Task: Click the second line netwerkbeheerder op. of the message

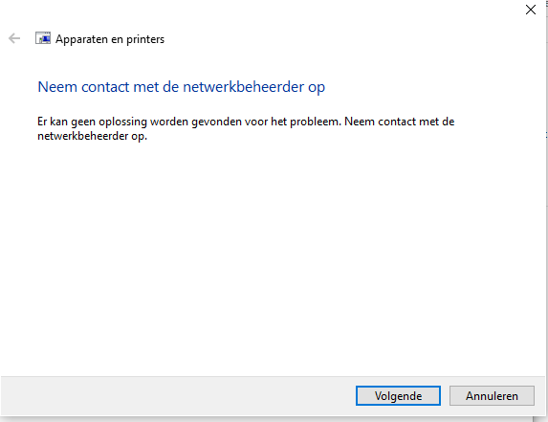Action: tap(92, 136)
